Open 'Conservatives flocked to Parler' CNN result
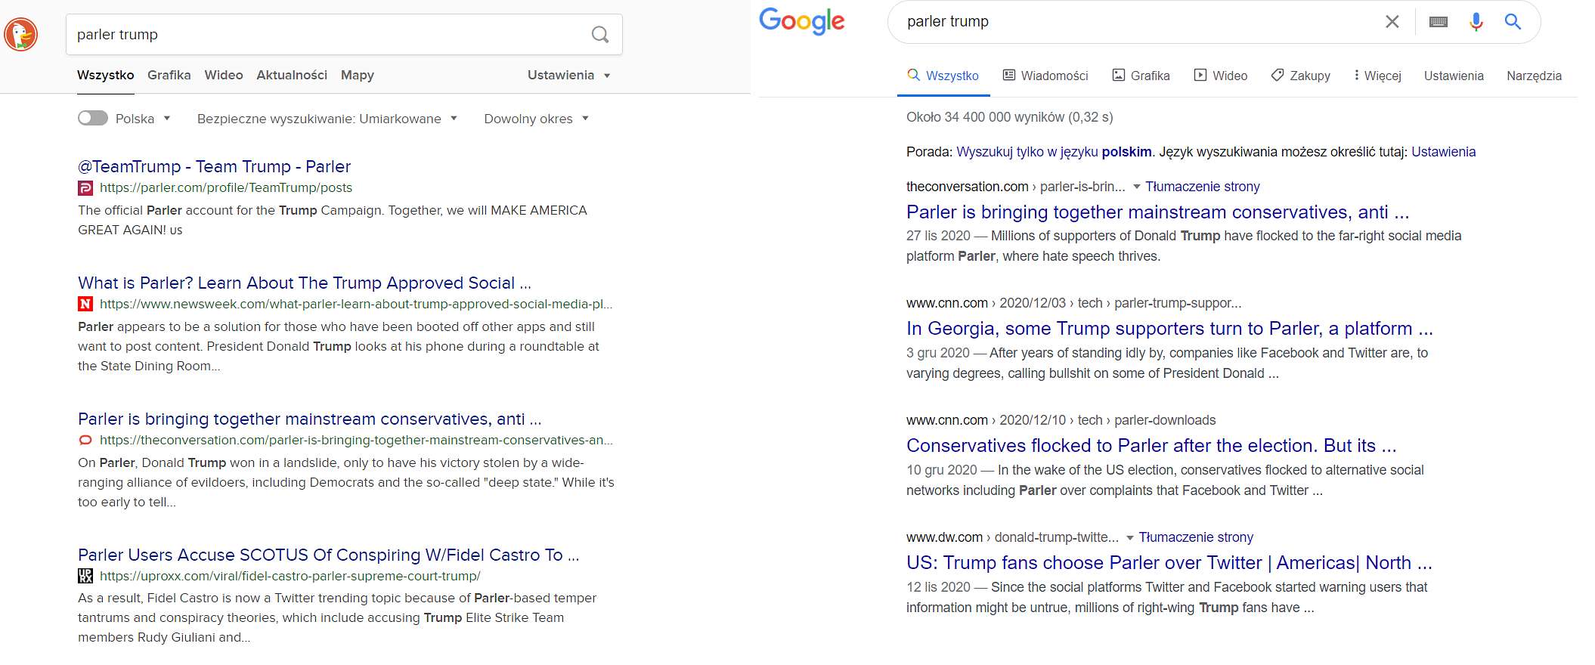 (x=1151, y=446)
